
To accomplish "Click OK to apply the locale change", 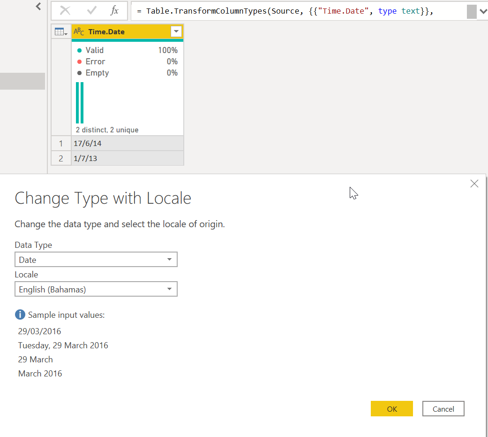I will tap(391, 409).
